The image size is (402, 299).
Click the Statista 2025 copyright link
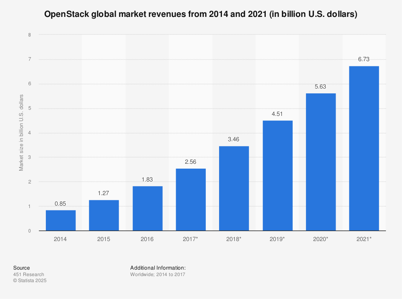point(30,280)
